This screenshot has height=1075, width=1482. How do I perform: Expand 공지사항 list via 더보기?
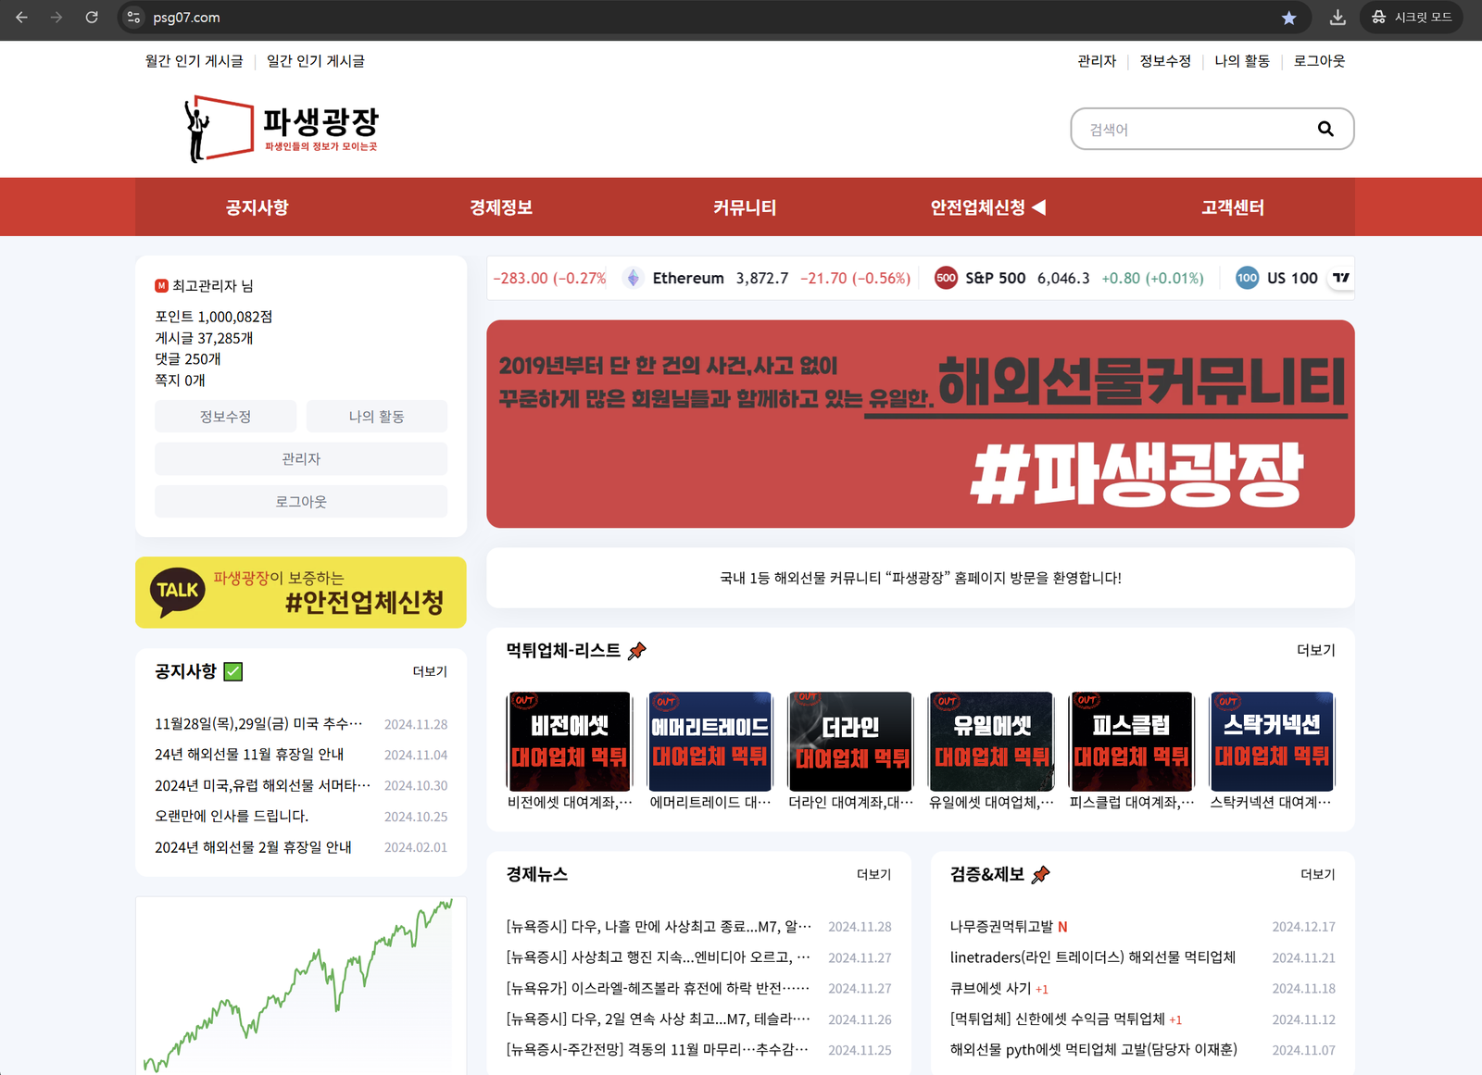[x=429, y=671]
